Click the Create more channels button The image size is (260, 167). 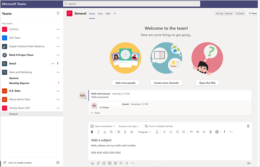[166, 83]
